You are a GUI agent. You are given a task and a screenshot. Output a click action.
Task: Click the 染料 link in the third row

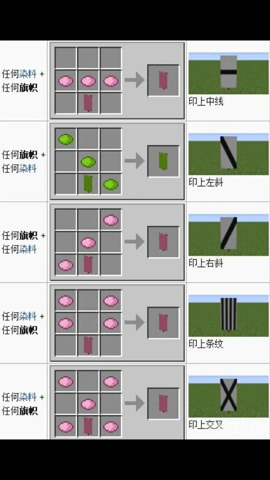click(x=28, y=249)
